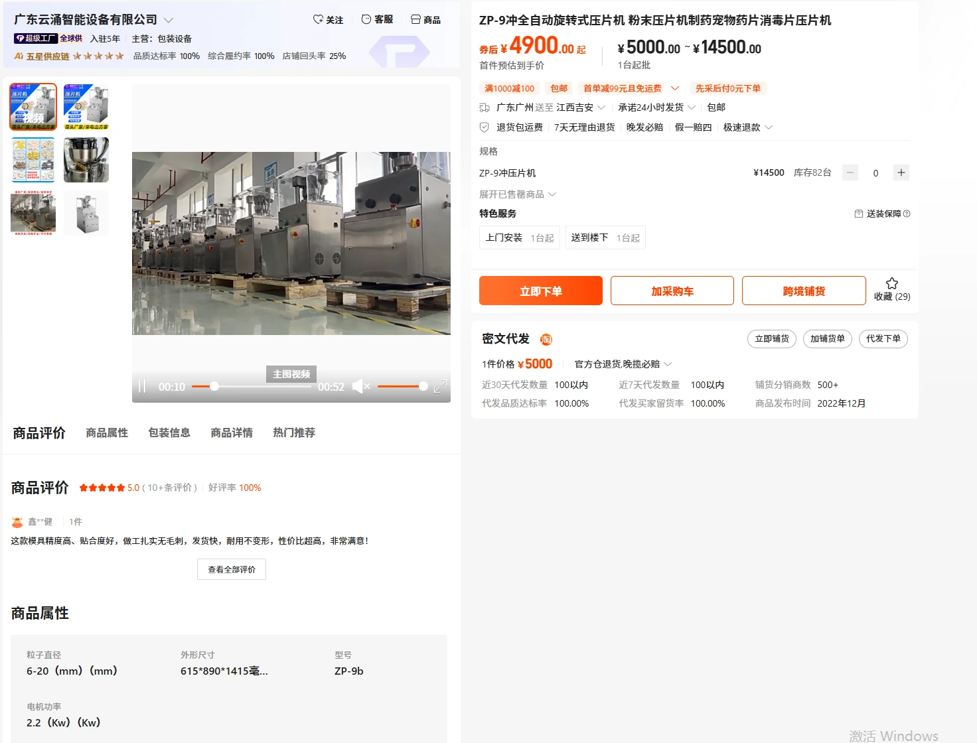
Task: Click the 立即铺货 button
Action: pyautogui.click(x=772, y=339)
